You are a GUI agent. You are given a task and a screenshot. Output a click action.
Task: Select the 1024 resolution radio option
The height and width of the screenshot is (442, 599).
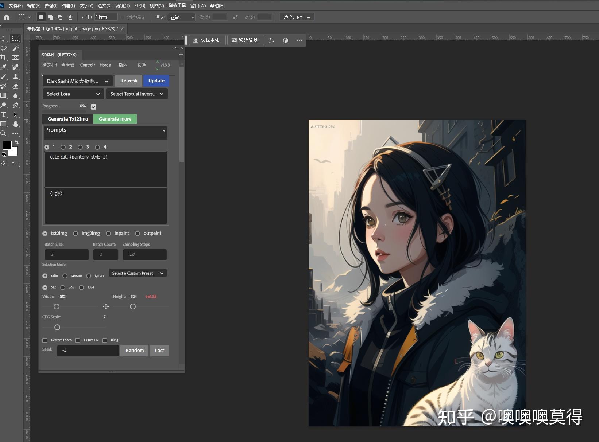click(x=81, y=287)
